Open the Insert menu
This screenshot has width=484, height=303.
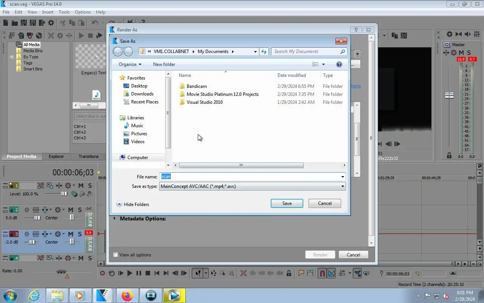48,12
